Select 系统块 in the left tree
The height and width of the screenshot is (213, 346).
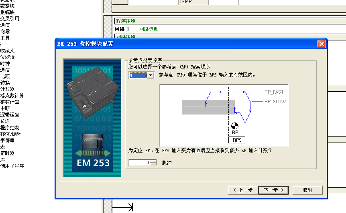tap(7, 12)
